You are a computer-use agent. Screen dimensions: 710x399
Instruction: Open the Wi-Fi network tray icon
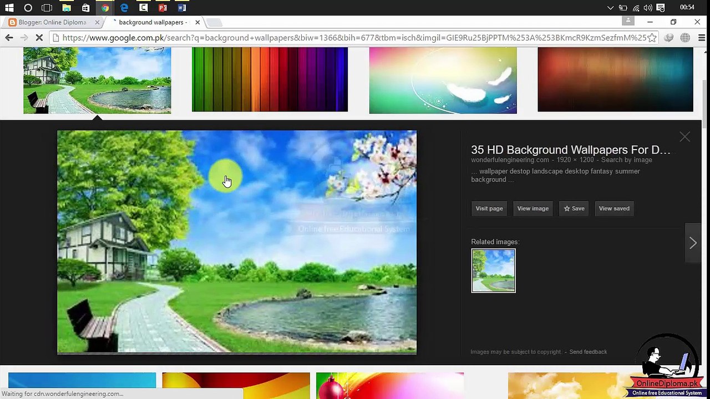click(636, 8)
